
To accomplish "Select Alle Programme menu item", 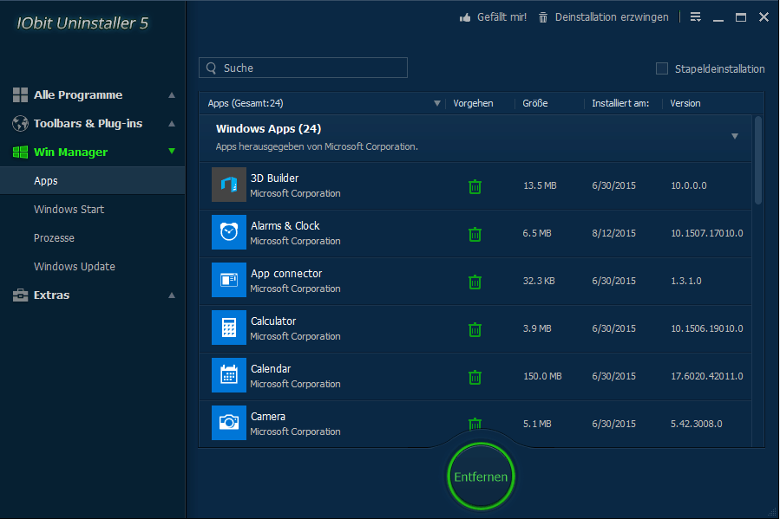I will click(77, 94).
